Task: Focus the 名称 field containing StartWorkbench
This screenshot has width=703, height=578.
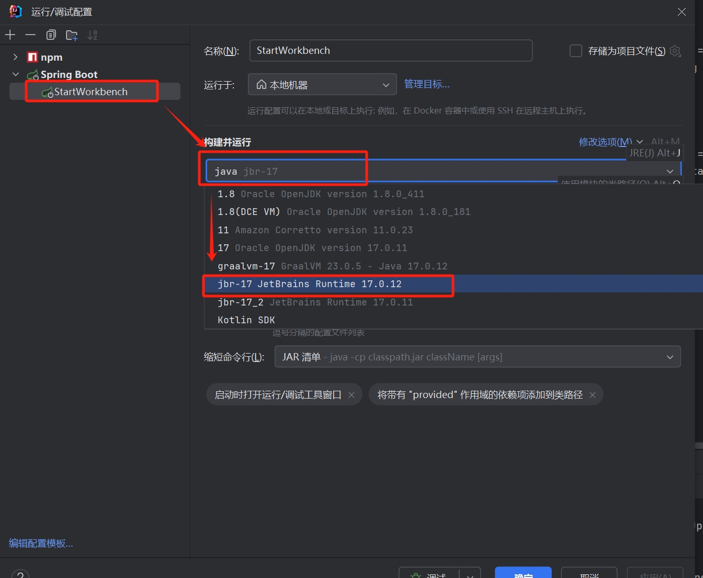Action: [x=391, y=51]
